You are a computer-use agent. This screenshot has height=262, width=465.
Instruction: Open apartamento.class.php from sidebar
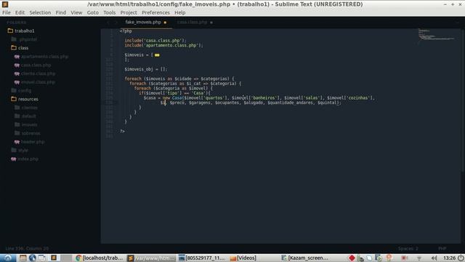coord(44,57)
